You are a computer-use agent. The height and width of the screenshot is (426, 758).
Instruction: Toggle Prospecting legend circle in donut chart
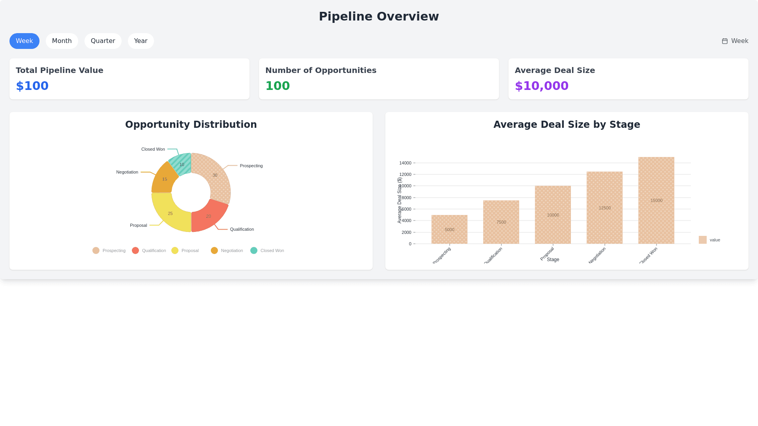click(x=96, y=250)
